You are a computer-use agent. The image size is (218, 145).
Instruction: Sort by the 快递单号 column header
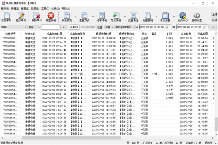pyautogui.click(x=11, y=34)
